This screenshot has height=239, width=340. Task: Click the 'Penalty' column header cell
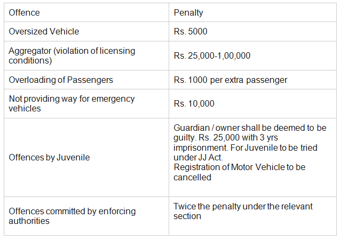[188, 12]
